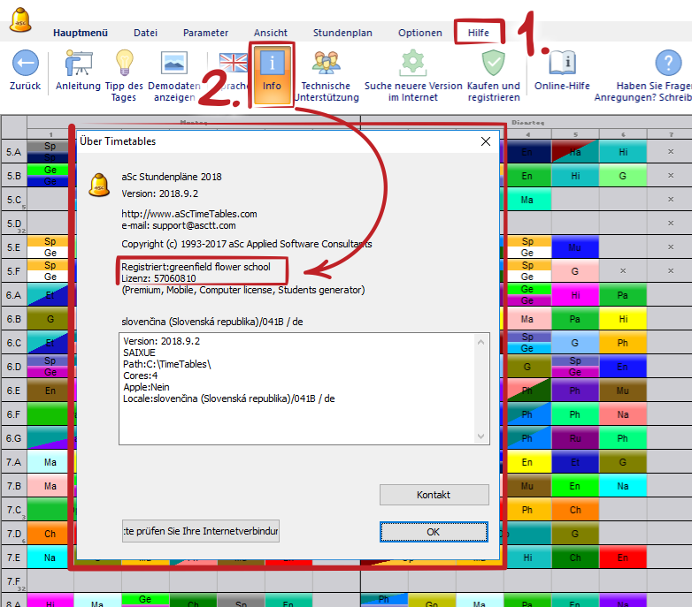Select class row header 7.C
The width and height of the screenshot is (692, 607).
(x=14, y=510)
